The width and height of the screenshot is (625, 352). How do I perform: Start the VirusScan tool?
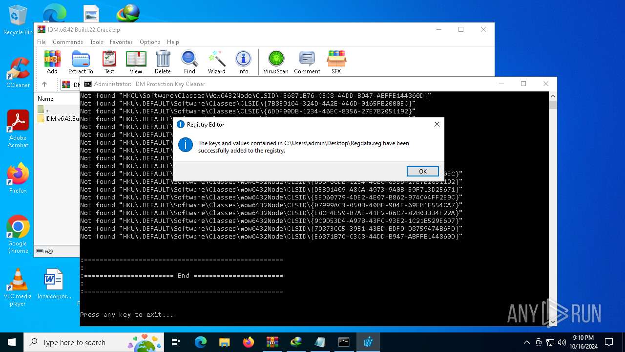click(x=276, y=62)
